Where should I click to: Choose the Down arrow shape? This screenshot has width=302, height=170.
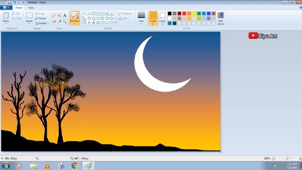85,23
